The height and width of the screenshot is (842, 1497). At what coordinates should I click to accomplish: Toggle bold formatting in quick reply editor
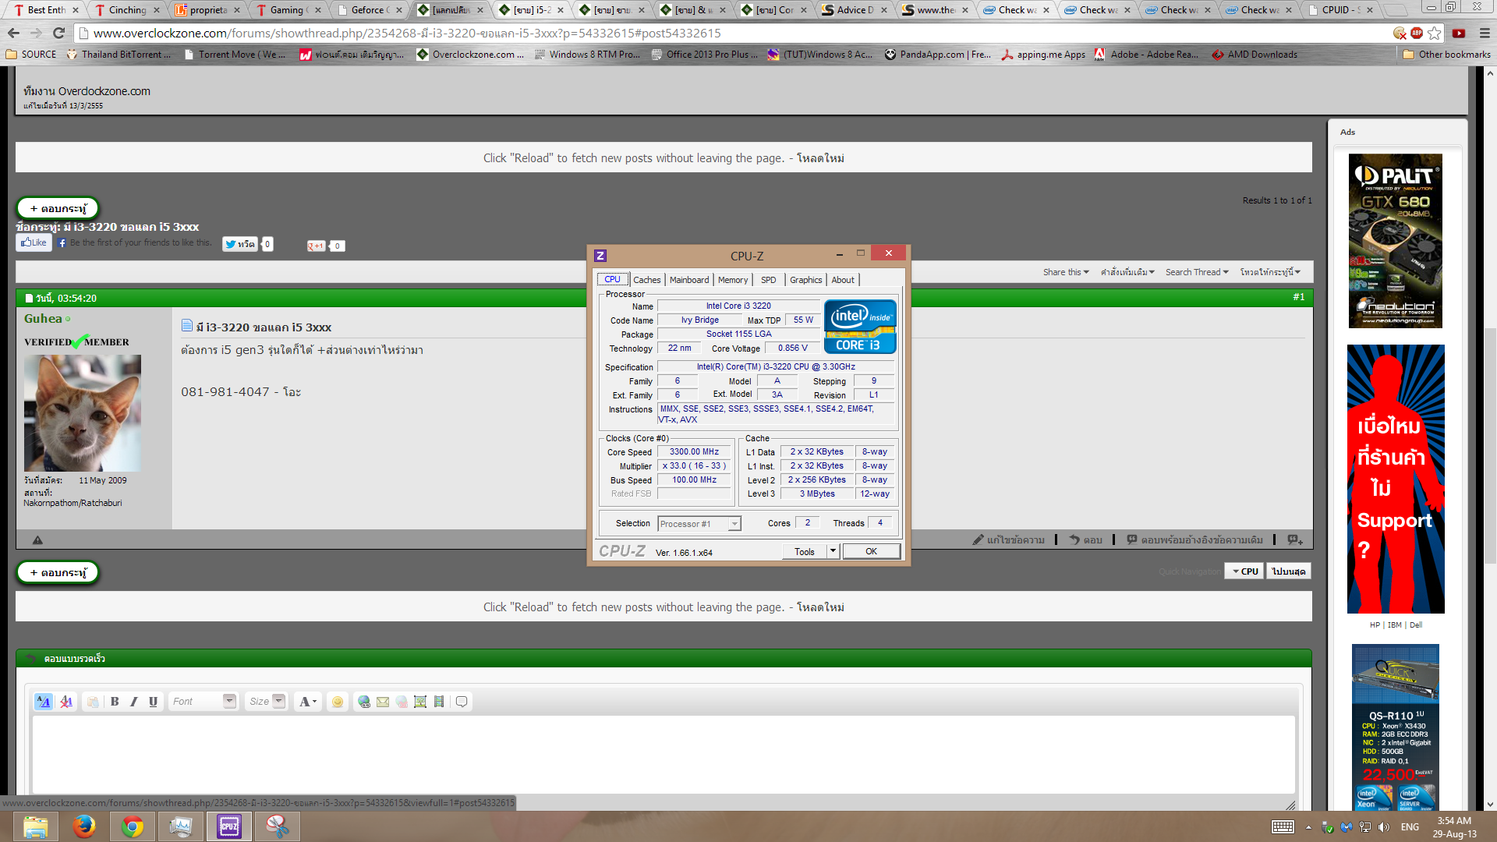click(x=115, y=702)
